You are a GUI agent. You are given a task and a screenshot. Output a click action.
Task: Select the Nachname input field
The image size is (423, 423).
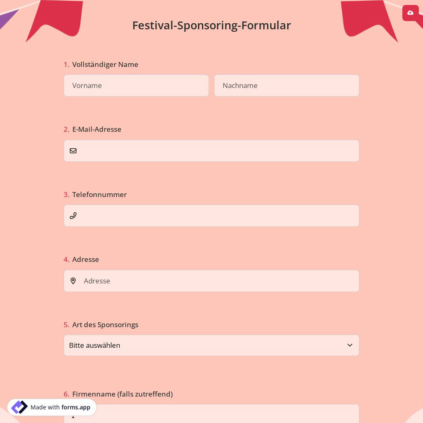[287, 85]
